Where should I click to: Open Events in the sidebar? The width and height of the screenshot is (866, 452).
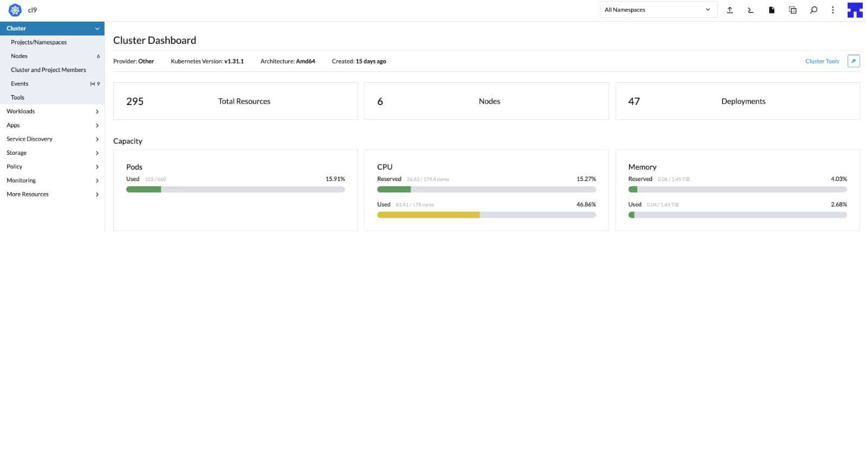point(19,84)
